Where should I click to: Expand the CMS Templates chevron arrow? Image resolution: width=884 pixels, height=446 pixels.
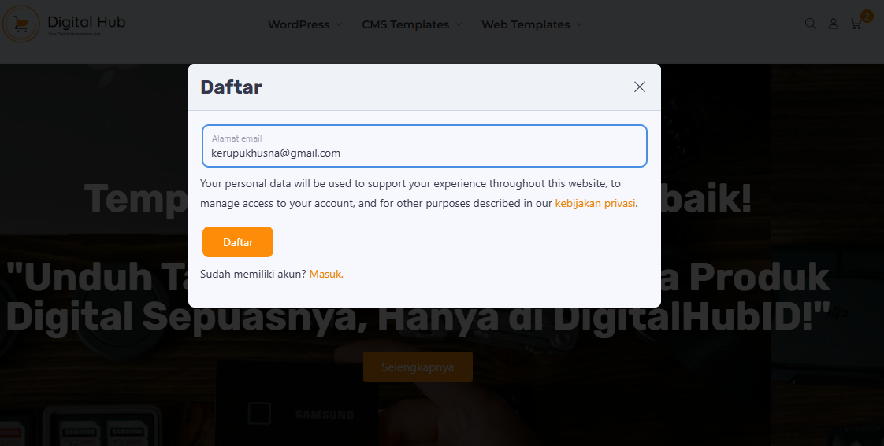(x=459, y=25)
